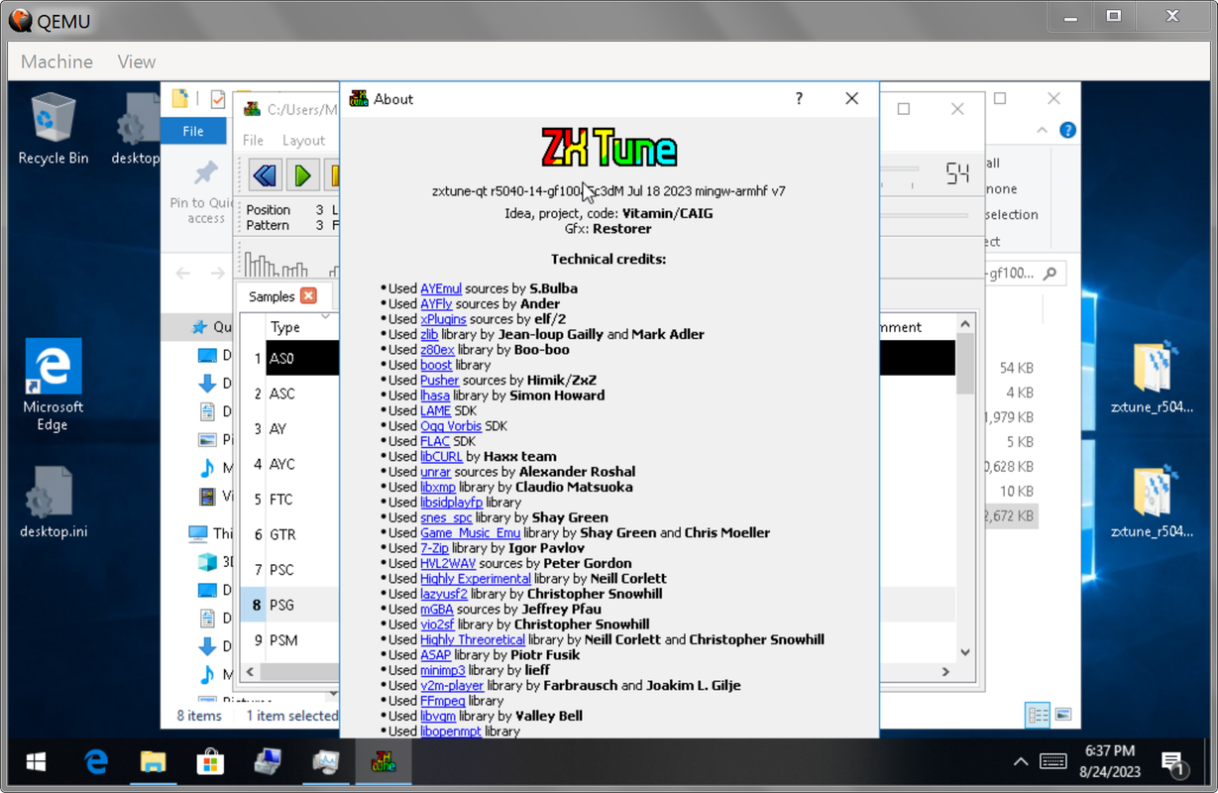Open the xPlugins link
The height and width of the screenshot is (793, 1218).
tap(443, 319)
